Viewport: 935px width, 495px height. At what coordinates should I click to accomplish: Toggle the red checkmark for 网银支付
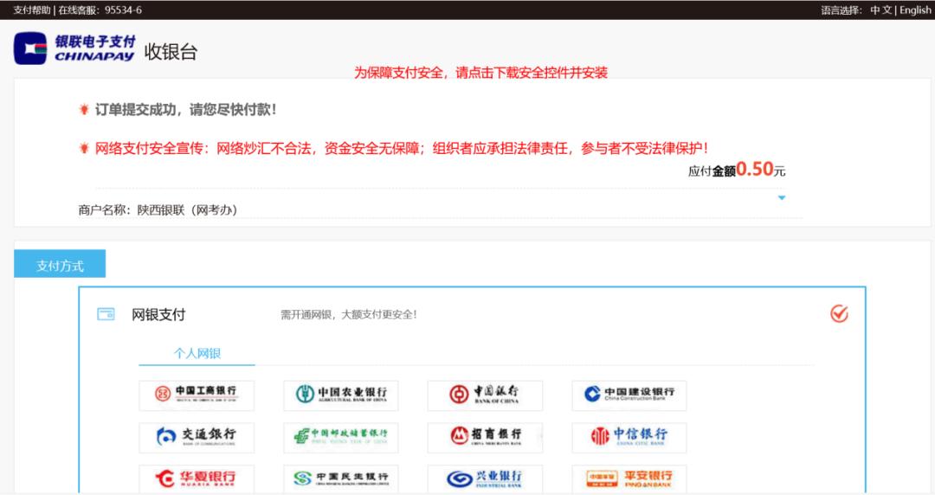(839, 313)
